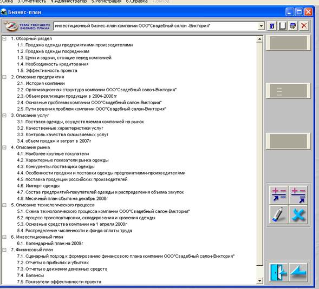The width and height of the screenshot is (319, 289).
Task: Collapse section 3. Описание услуг
Action: [x=4, y=115]
